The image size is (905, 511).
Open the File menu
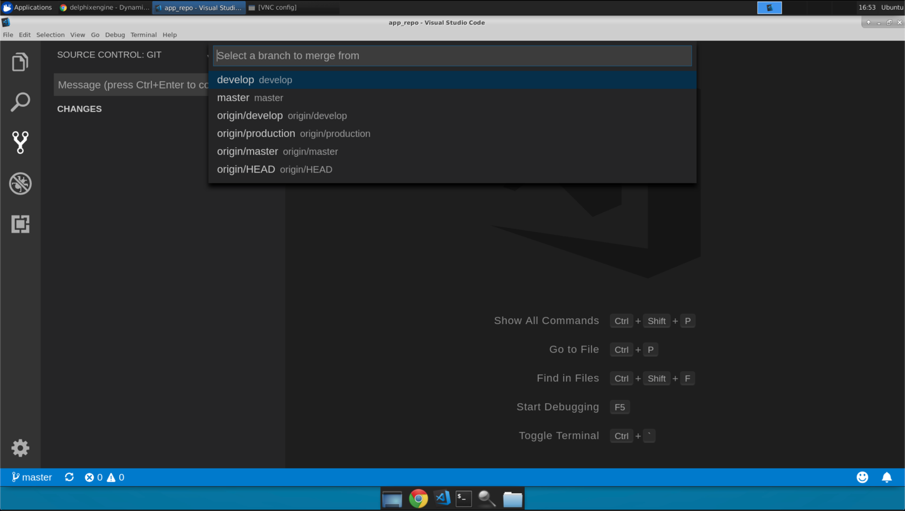coord(8,34)
